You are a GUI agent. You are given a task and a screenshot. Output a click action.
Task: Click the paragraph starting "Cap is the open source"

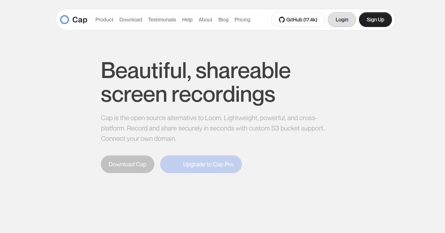pyautogui.click(x=213, y=128)
